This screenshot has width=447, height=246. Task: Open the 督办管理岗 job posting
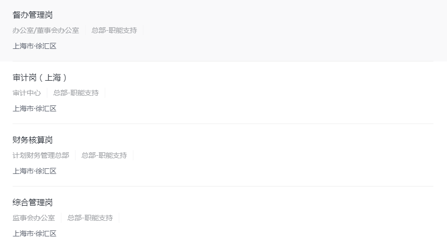[x=33, y=15]
